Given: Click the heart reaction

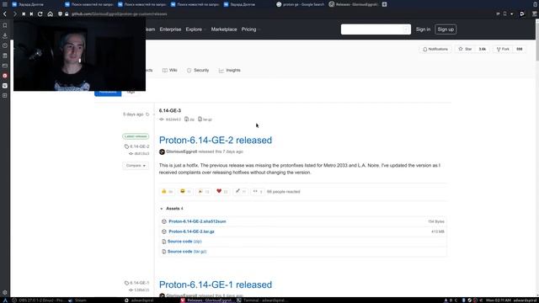Looking at the screenshot, I should (221, 191).
